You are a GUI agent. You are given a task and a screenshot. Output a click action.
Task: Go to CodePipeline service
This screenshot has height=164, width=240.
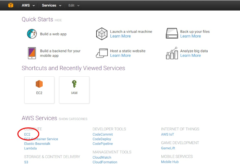[102, 144]
